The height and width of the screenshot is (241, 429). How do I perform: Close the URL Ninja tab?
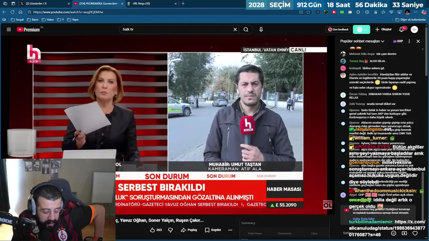click(x=175, y=3)
